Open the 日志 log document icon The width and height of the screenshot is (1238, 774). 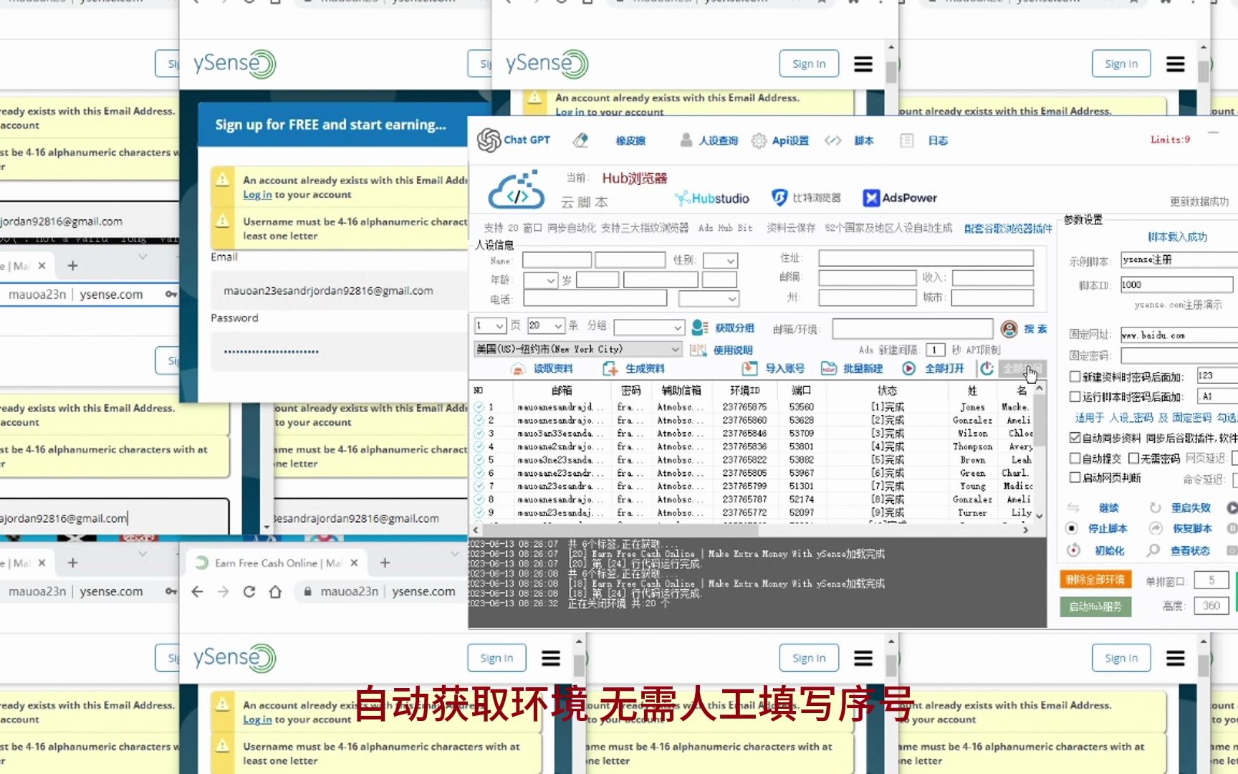click(x=906, y=140)
